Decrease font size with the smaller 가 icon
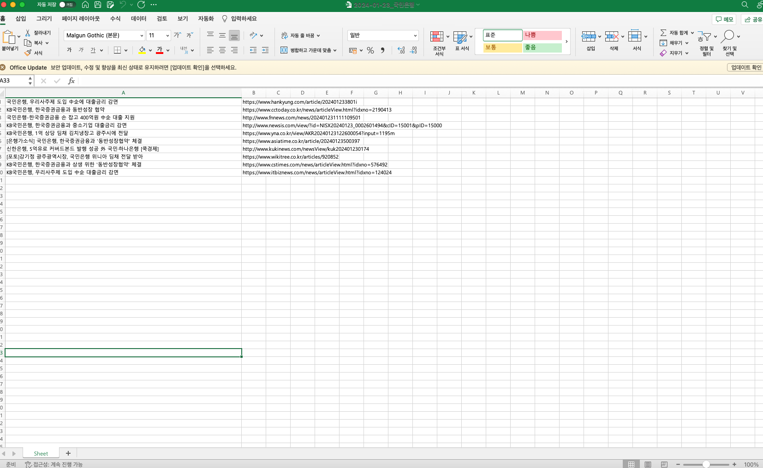This screenshot has height=468, width=763. click(190, 35)
